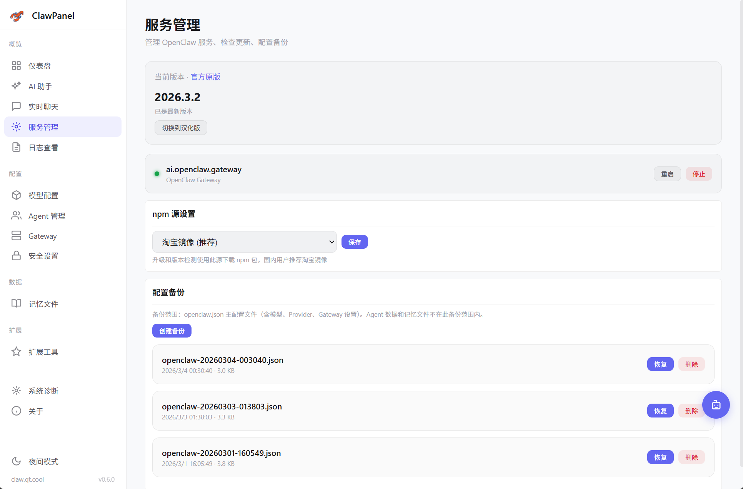Click the lock icon beside 安全设置
Screen dimensions: 743x489
(16, 256)
